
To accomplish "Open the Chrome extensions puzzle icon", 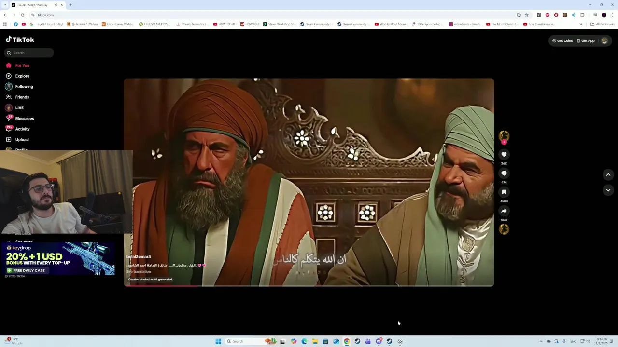I will pos(582,15).
